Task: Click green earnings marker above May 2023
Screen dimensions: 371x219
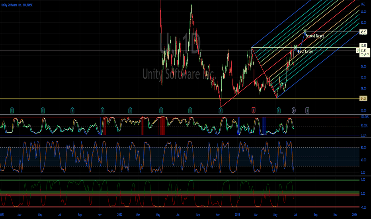Action: pyautogui.click(x=279, y=110)
